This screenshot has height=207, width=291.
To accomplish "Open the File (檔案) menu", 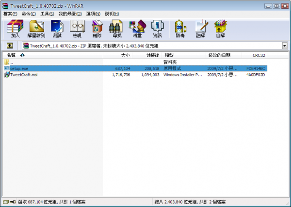I will pyautogui.click(x=10, y=14).
